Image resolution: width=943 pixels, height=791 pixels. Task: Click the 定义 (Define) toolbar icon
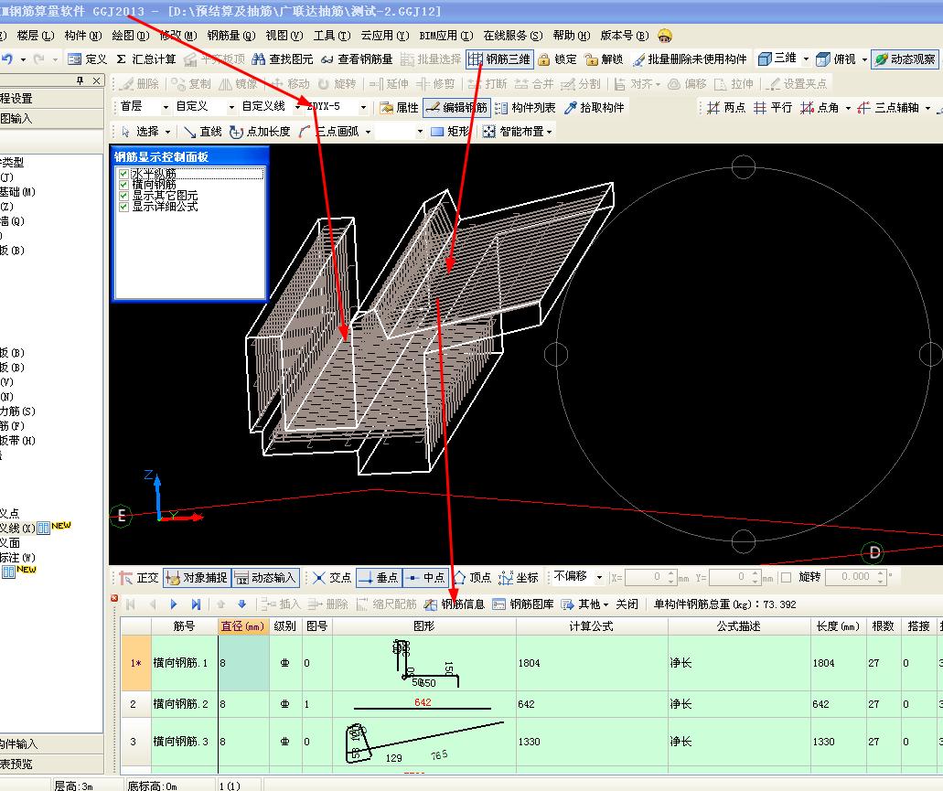(87, 59)
